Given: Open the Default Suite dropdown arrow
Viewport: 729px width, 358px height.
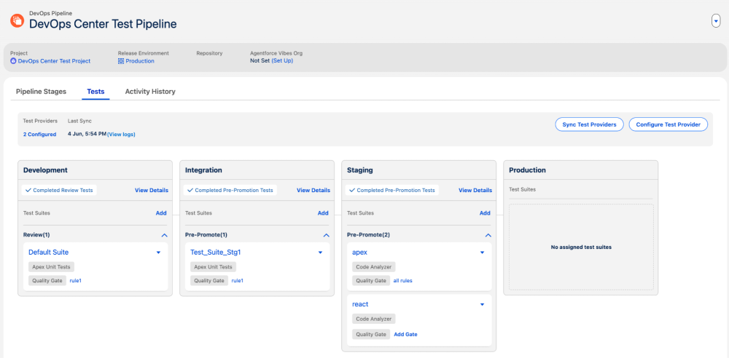Looking at the screenshot, I should (158, 252).
